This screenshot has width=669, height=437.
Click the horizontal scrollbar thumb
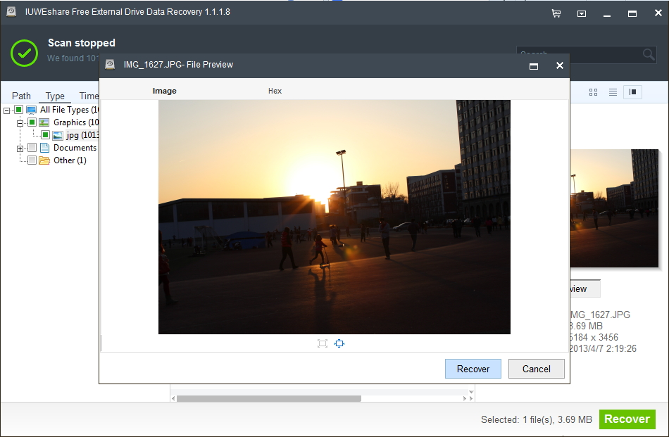[x=269, y=398]
